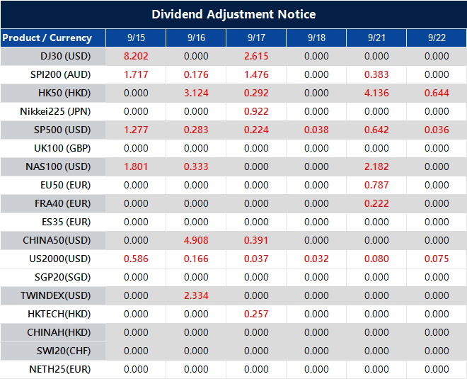Click the SP500 value 0.036
Viewport: 467px width, 379px height.
coord(437,130)
